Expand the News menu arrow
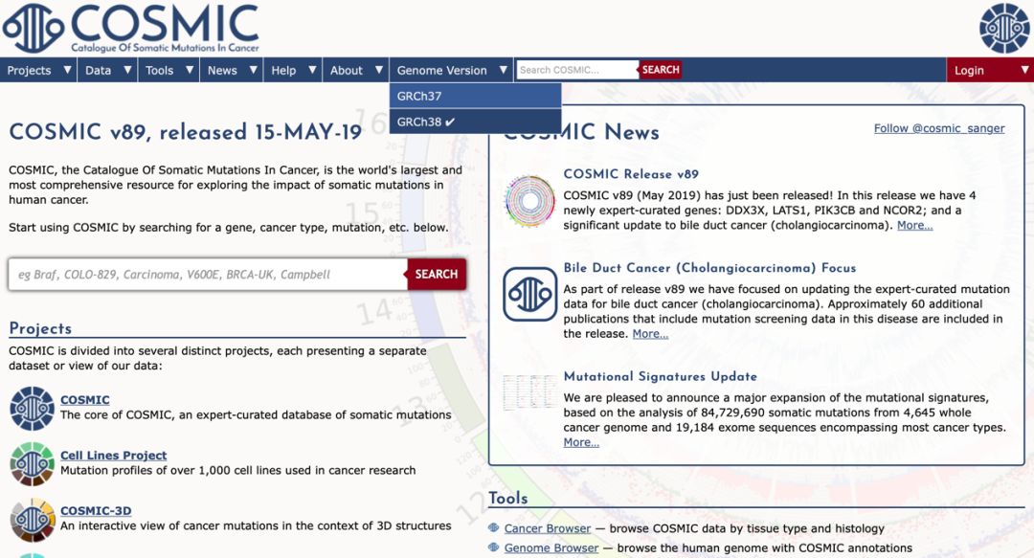1034x558 pixels. tap(253, 69)
